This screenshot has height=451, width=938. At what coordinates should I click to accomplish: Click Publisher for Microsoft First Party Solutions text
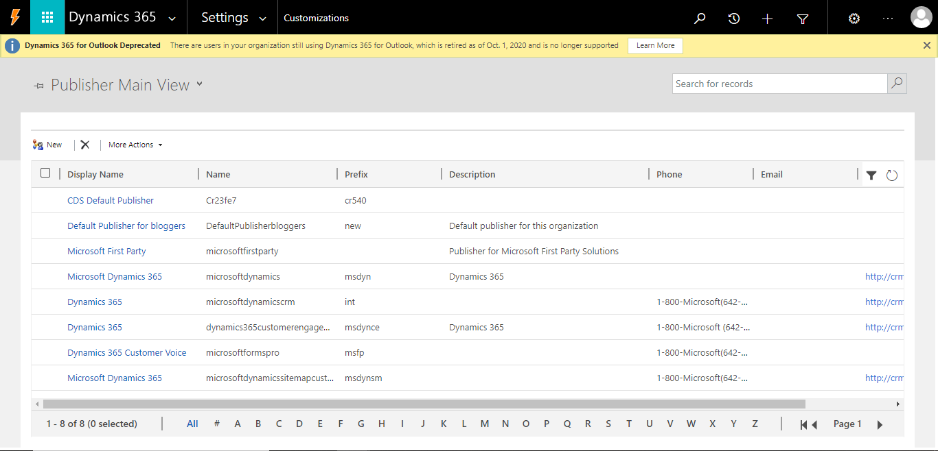[x=534, y=251]
